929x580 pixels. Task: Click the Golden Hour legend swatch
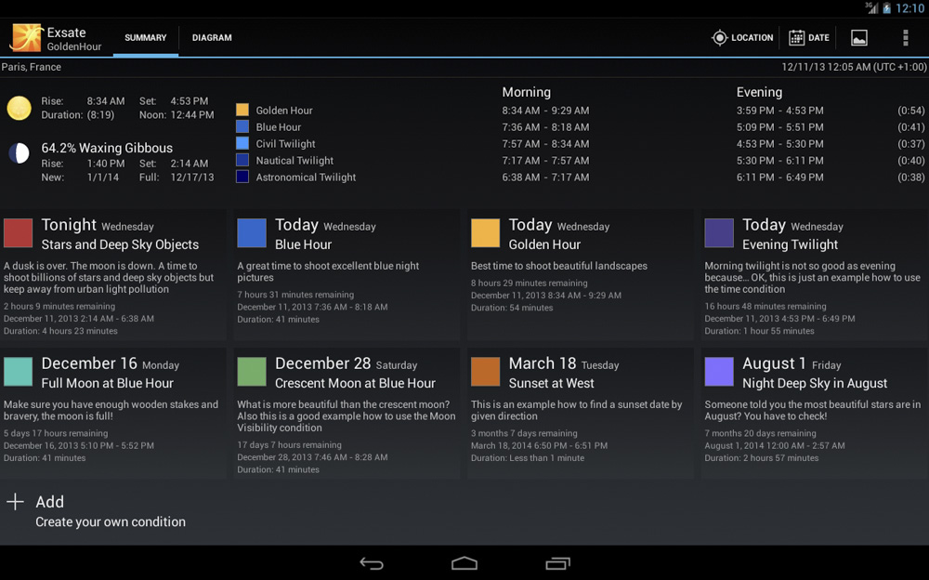(x=242, y=110)
